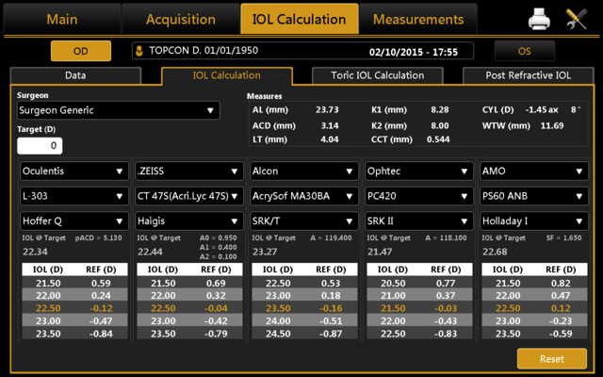Click the ACD (mm) value 3.14
603x377 pixels.
click(x=330, y=125)
